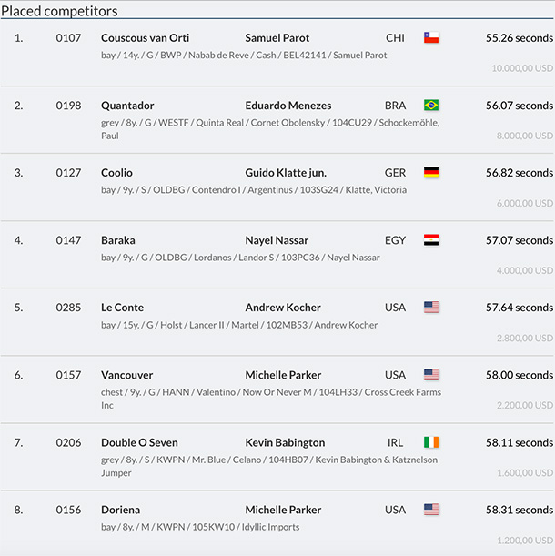This screenshot has height=556, width=555.
Task: Click horse name Coolio
Action: (x=116, y=173)
